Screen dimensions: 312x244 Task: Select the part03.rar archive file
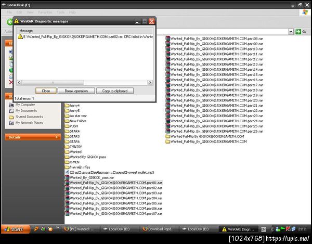[x=113, y=193]
